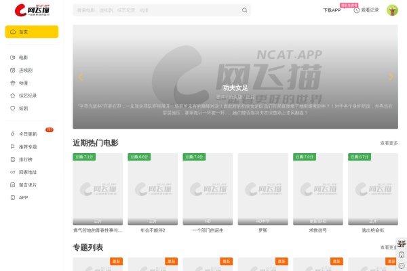Open 推荐专题 recommended topics
Screen dimensions: 407x271
point(28,146)
